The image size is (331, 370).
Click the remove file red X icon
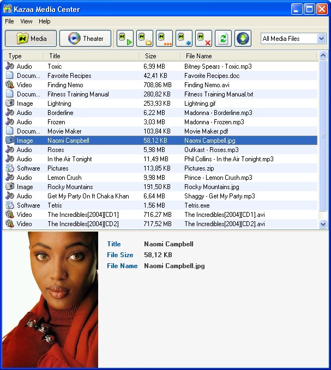203,39
